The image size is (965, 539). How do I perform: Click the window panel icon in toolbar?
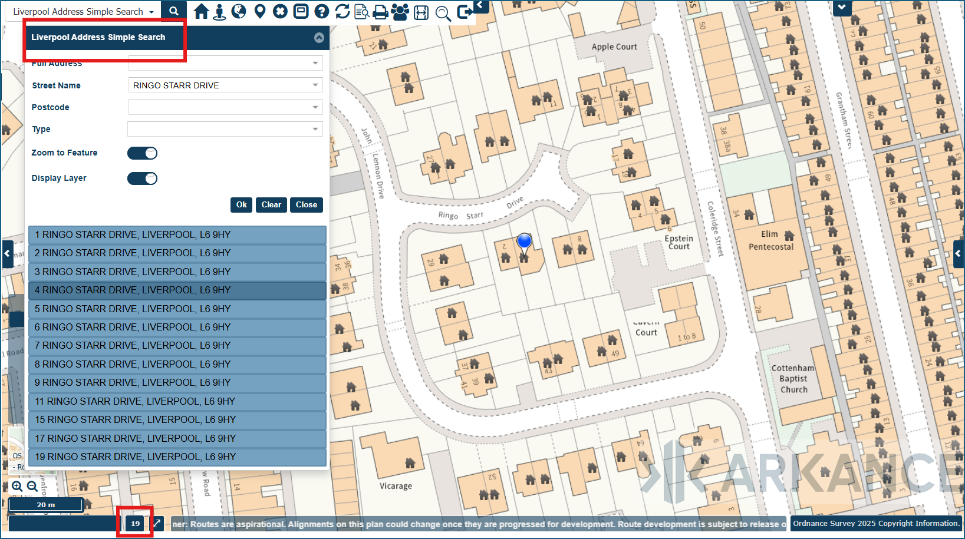[301, 11]
